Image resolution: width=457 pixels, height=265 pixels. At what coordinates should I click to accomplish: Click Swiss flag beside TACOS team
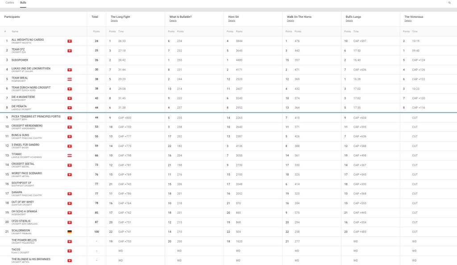(69, 251)
